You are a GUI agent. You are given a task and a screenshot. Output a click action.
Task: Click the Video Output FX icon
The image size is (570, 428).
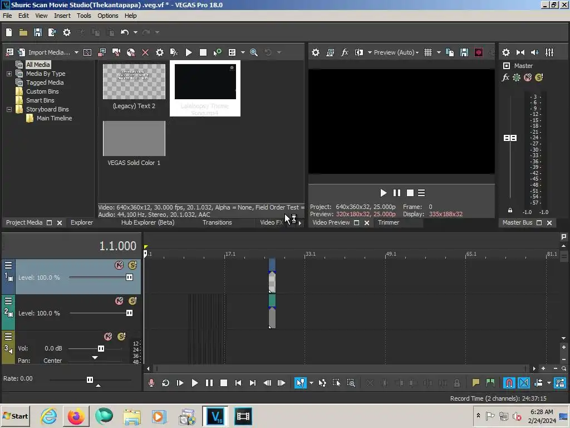point(345,52)
